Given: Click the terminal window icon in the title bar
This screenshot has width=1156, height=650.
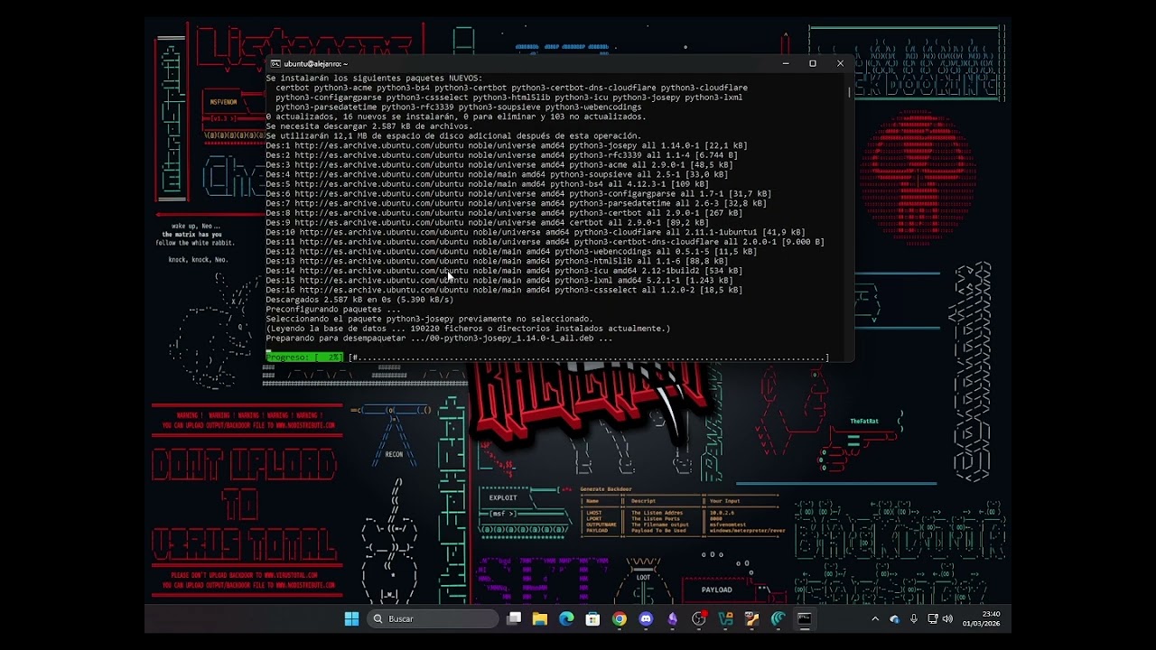Looking at the screenshot, I should point(275,64).
